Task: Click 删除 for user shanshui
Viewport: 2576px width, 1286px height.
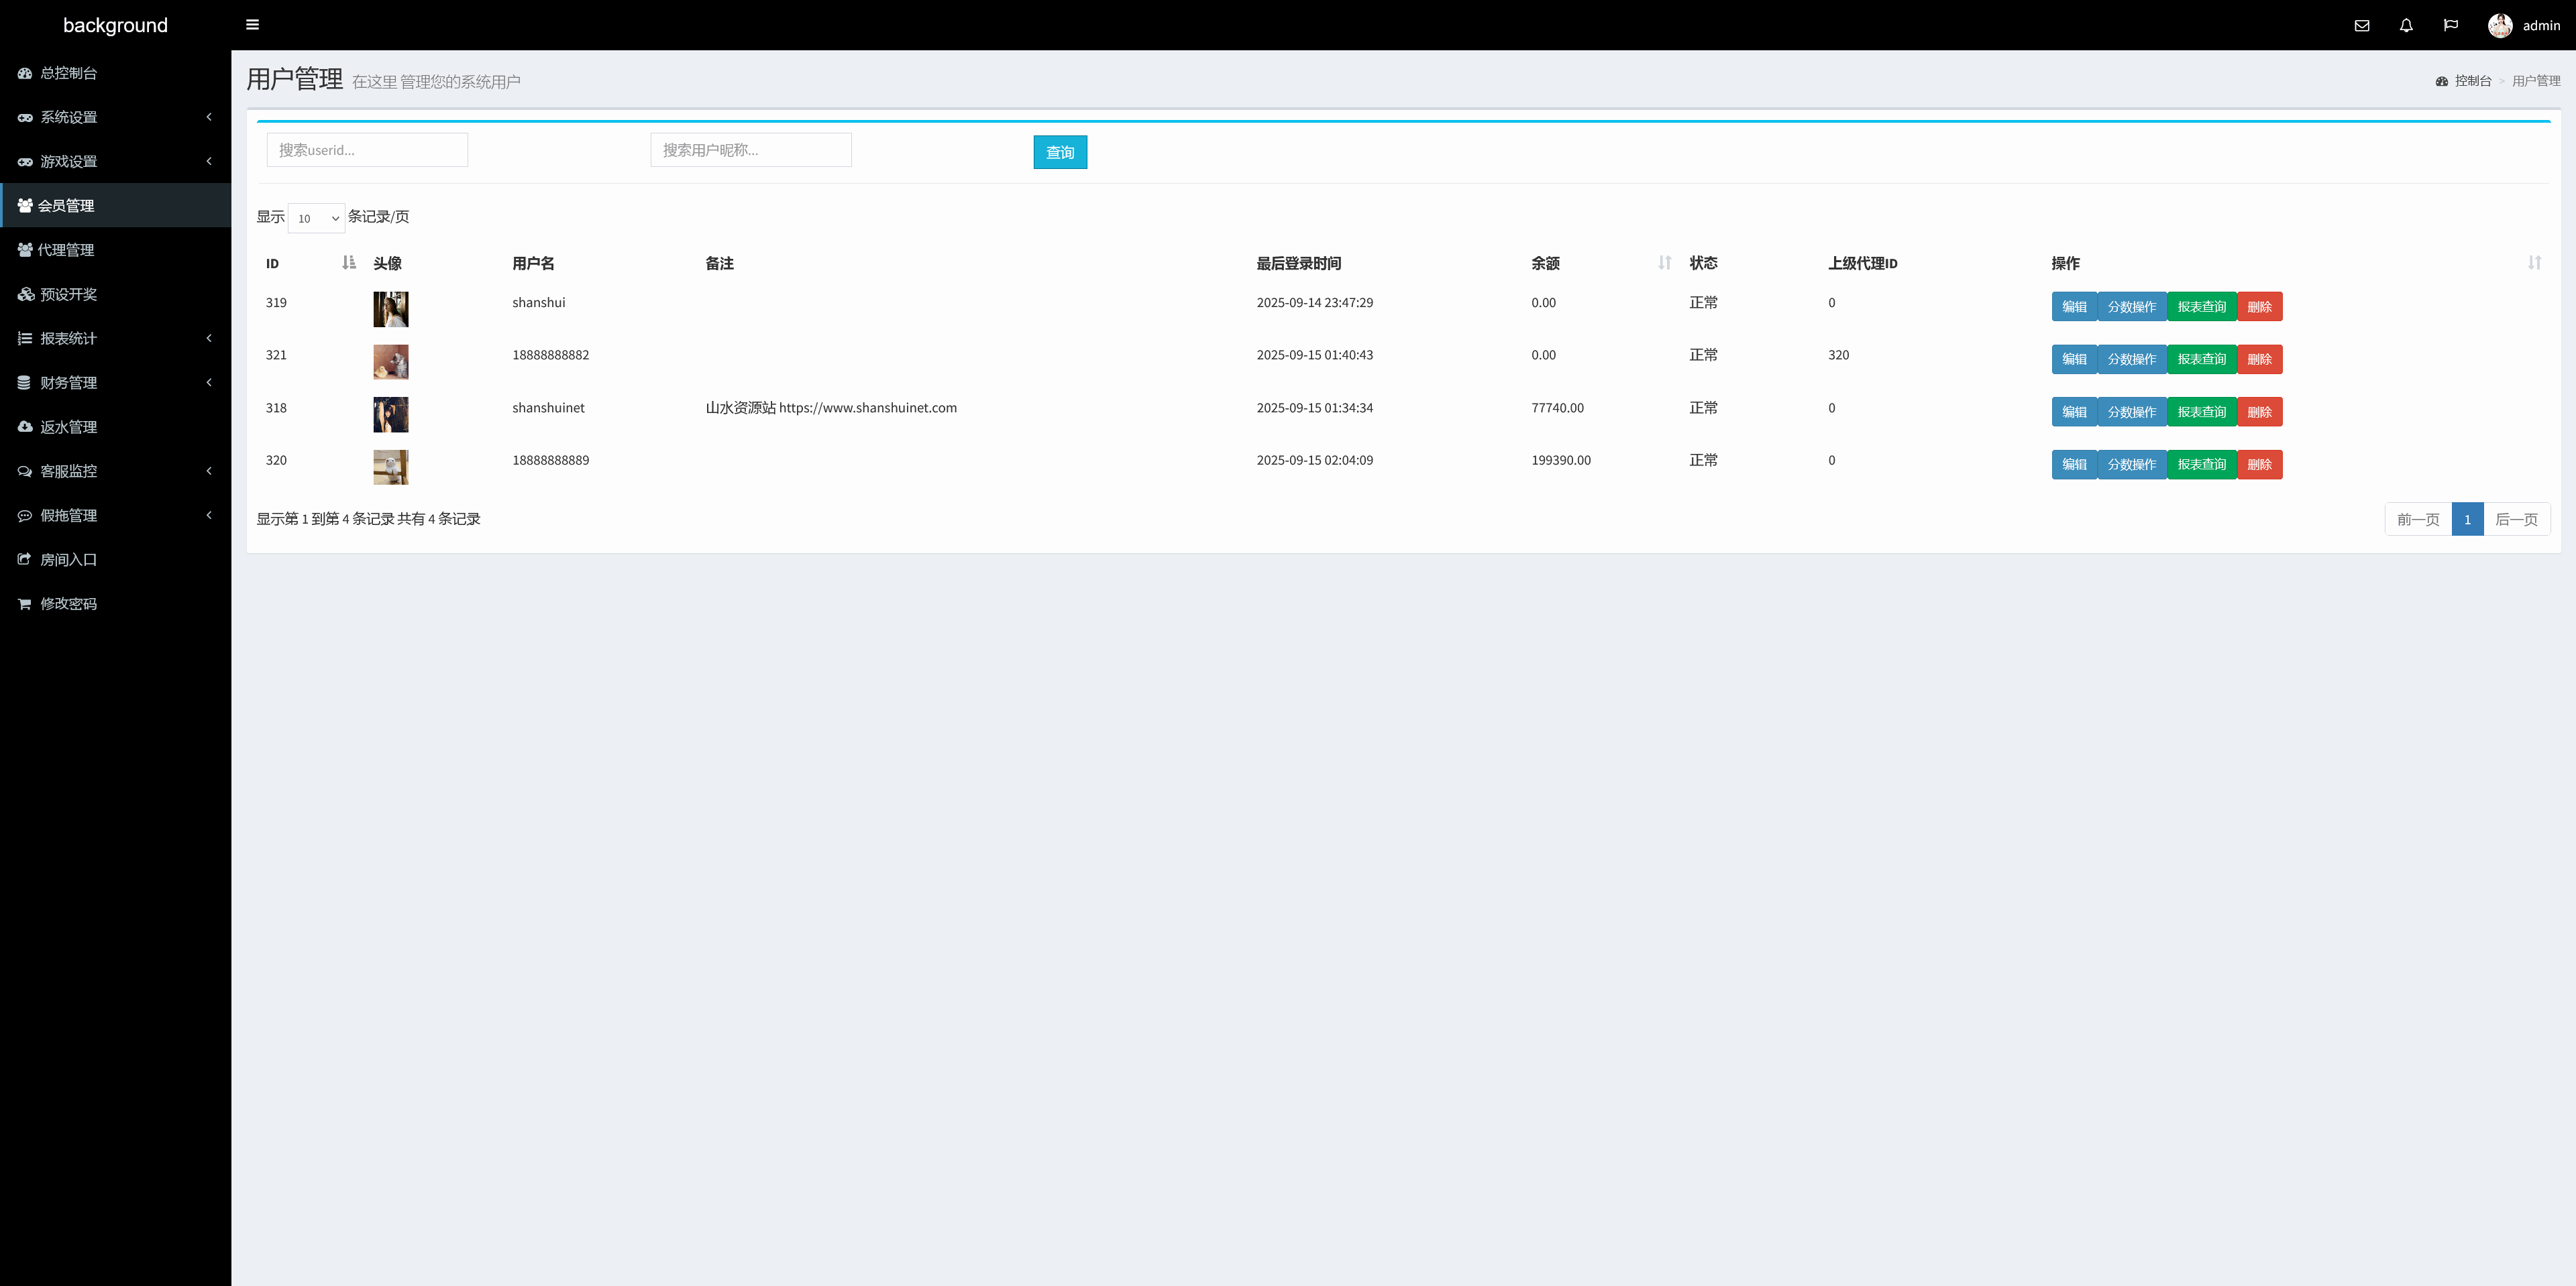Action: pyautogui.click(x=2259, y=307)
